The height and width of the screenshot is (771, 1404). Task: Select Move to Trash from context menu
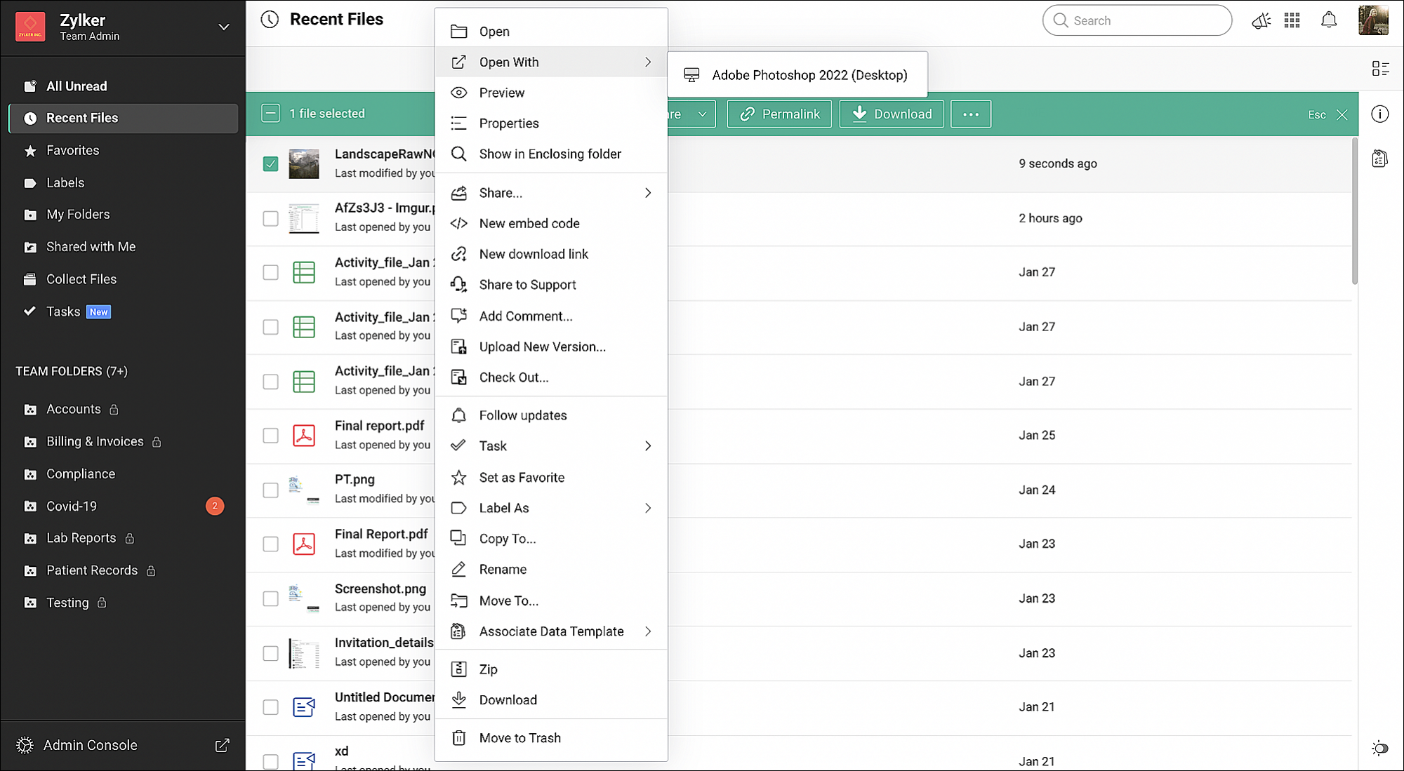(519, 737)
